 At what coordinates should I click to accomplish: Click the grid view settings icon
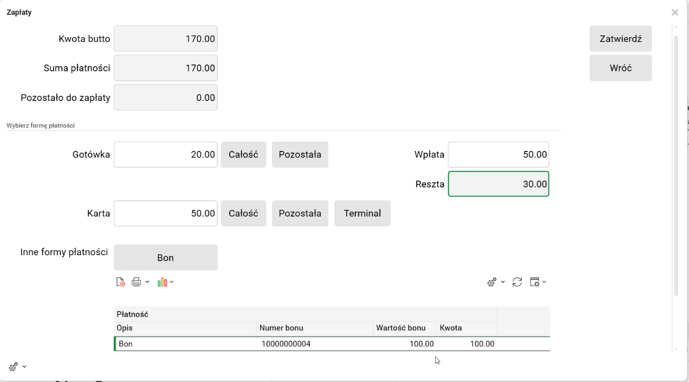tap(535, 282)
